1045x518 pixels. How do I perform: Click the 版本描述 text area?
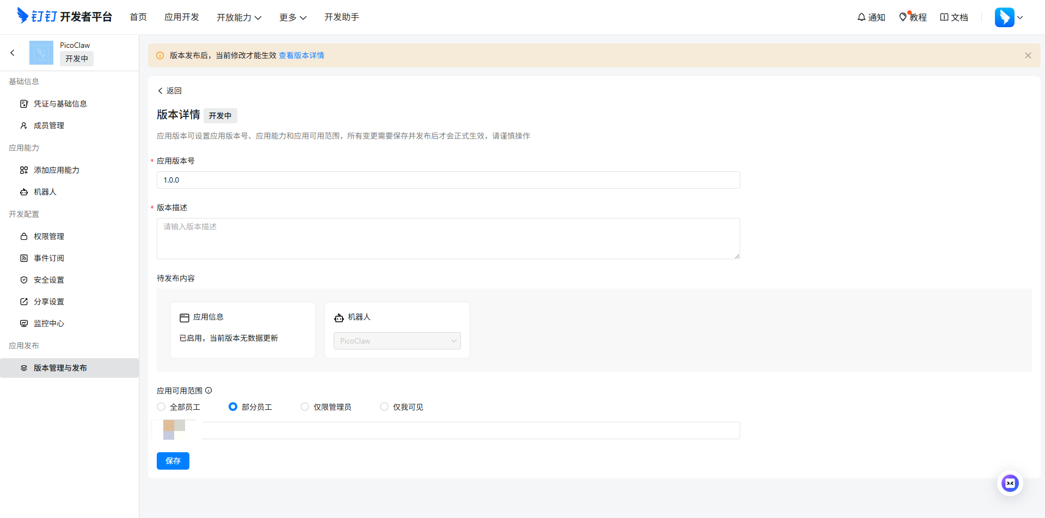[448, 239]
